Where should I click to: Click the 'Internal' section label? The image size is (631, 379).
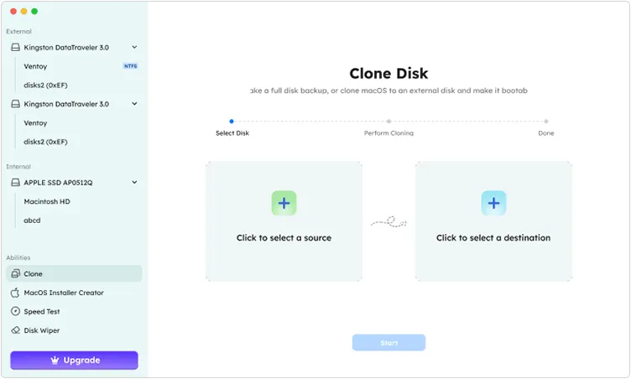[18, 167]
